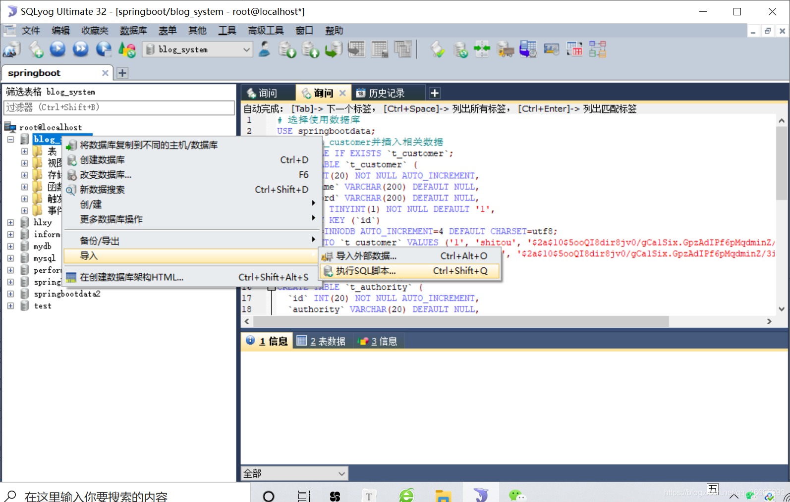790x502 pixels.
Task: Select the test database in tree
Action: point(43,306)
